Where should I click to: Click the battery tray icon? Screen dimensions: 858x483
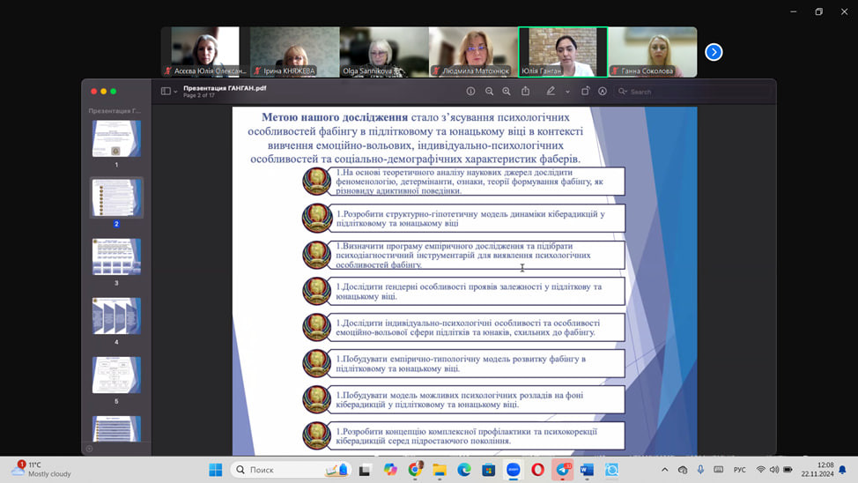[788, 470]
